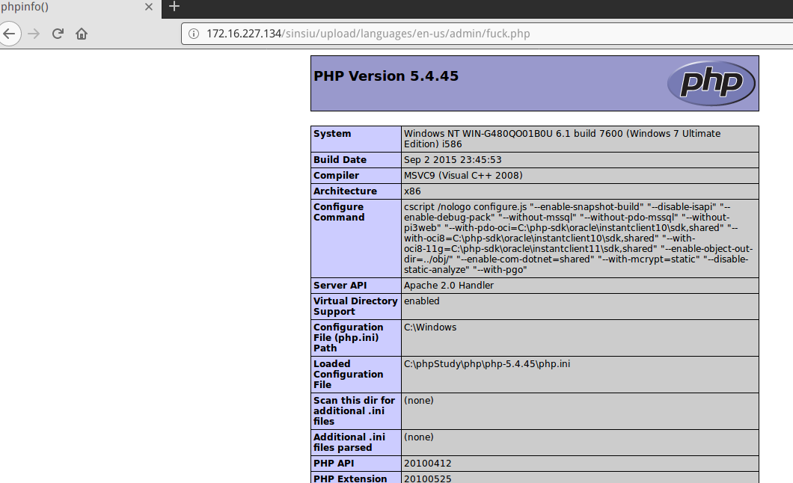This screenshot has width=793, height=483.
Task: Select the 'PHP Version 5.4.45' heading
Action: tap(386, 76)
